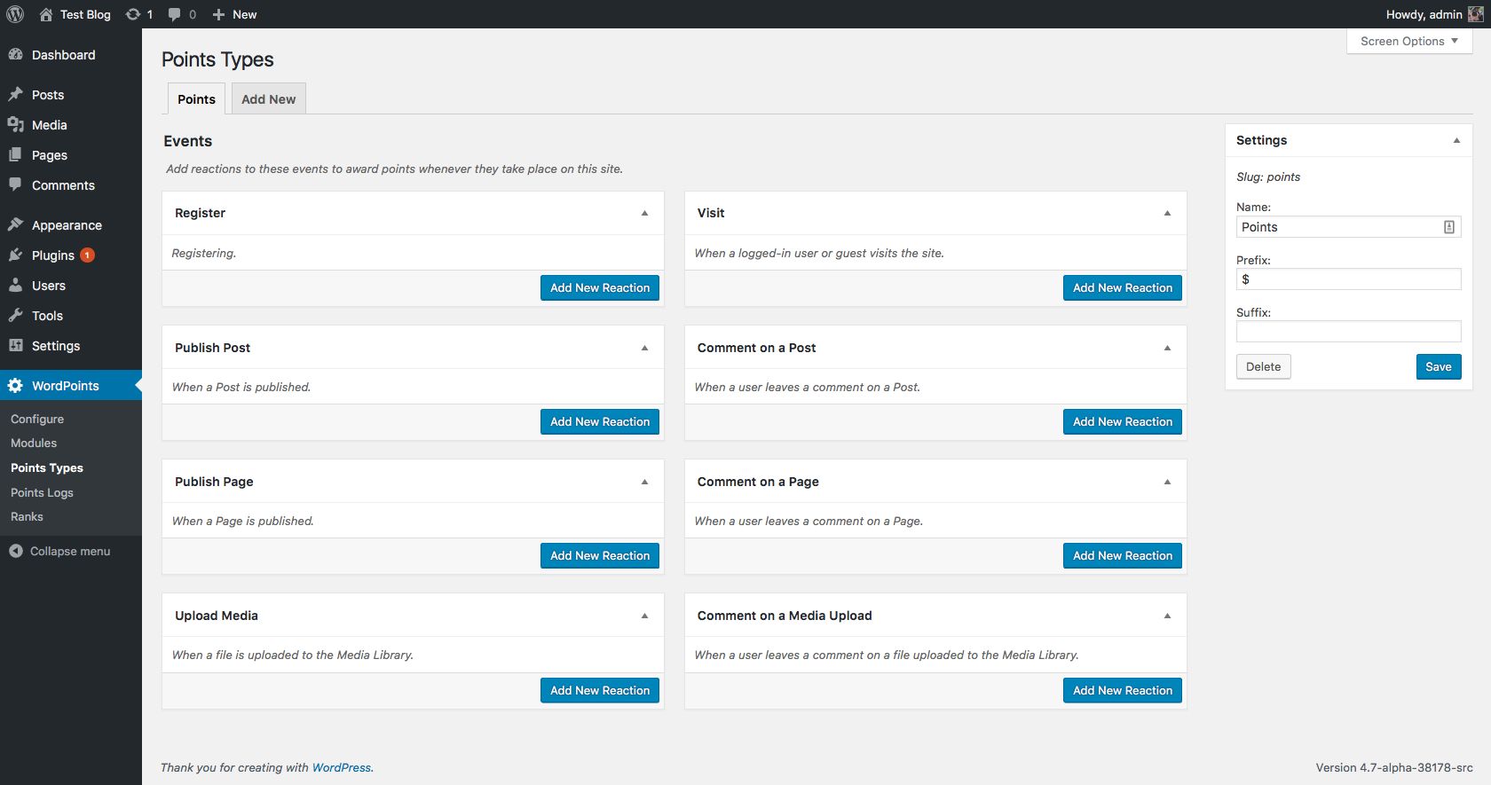
Task: Open the Appearance menu label
Action: coord(67,225)
